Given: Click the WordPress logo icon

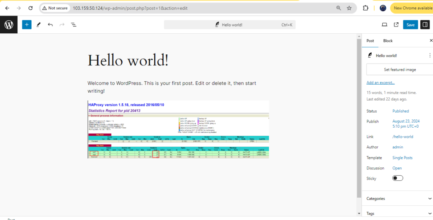Looking at the screenshot, I should [x=9, y=25].
